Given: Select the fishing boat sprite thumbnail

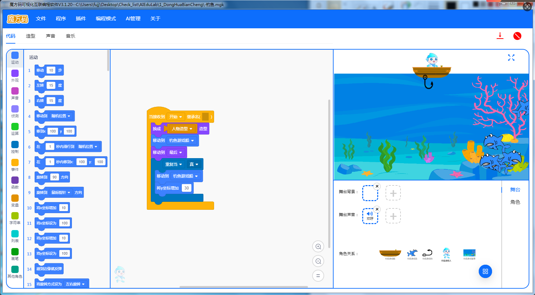Looking at the screenshot, I should click(x=390, y=254).
